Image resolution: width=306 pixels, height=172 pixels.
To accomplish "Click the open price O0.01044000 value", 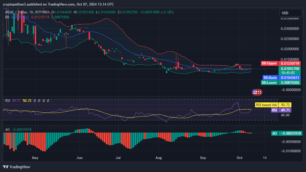I will [61, 12].
